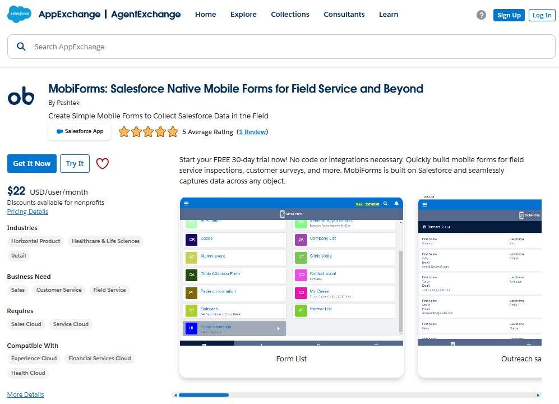The width and height of the screenshot is (559, 404).
Task: Click the search magnifier icon
Action: click(21, 47)
